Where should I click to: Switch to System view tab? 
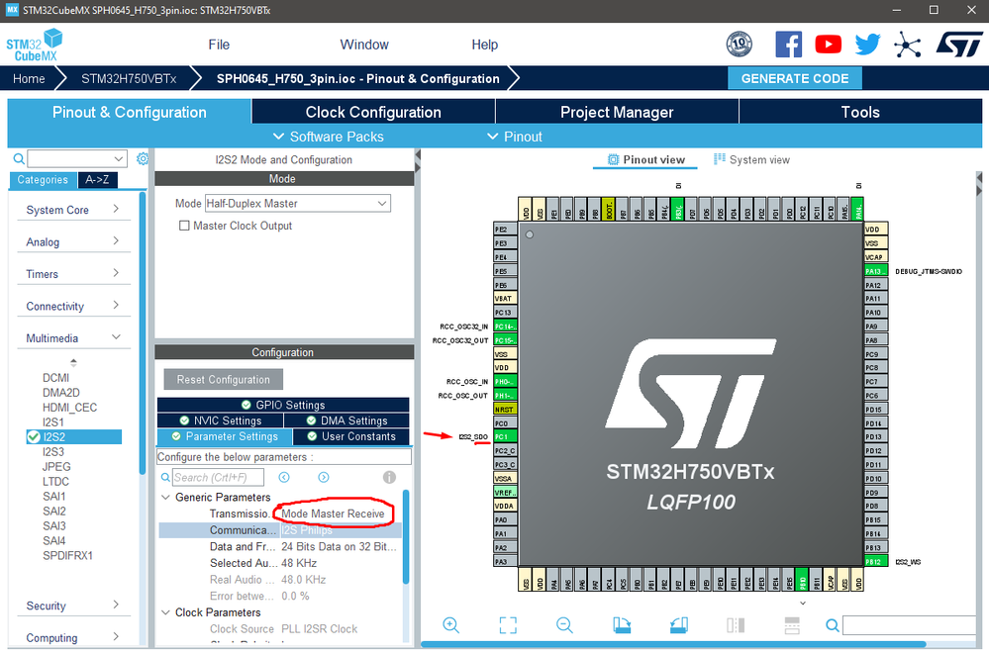[751, 159]
